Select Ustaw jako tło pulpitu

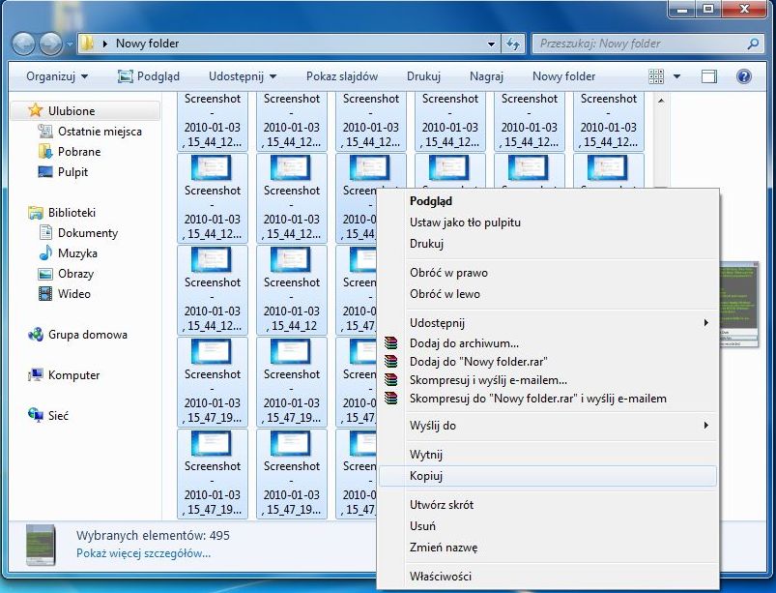pyautogui.click(x=547, y=222)
